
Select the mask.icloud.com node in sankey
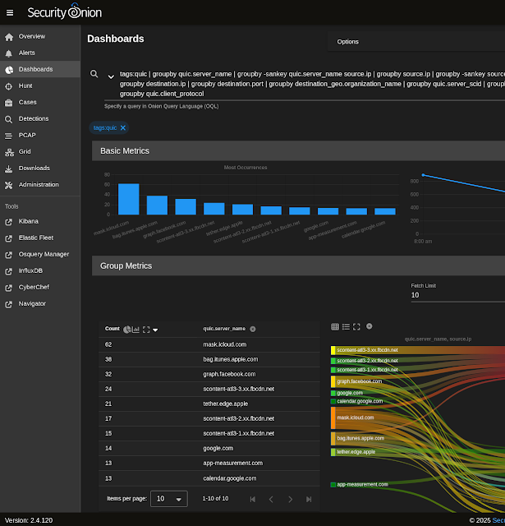[x=355, y=418]
